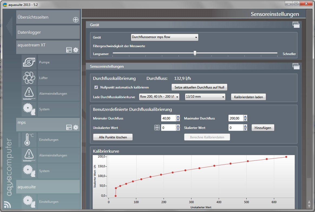Image resolution: width=315 pixels, height=212 pixels.
Task: Expand the flow 200 calibration curve dropdown
Action: (159, 97)
